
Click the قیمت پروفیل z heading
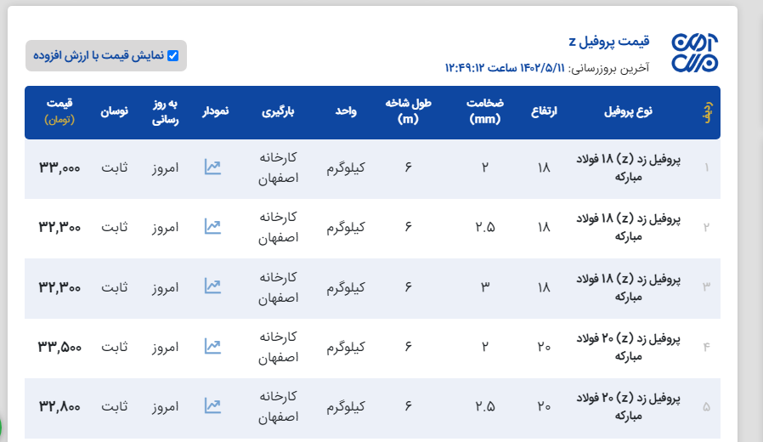pos(609,42)
